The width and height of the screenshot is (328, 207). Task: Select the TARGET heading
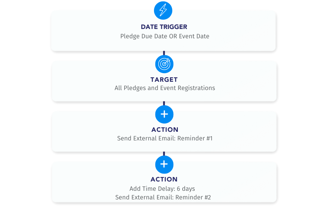pyautogui.click(x=164, y=80)
